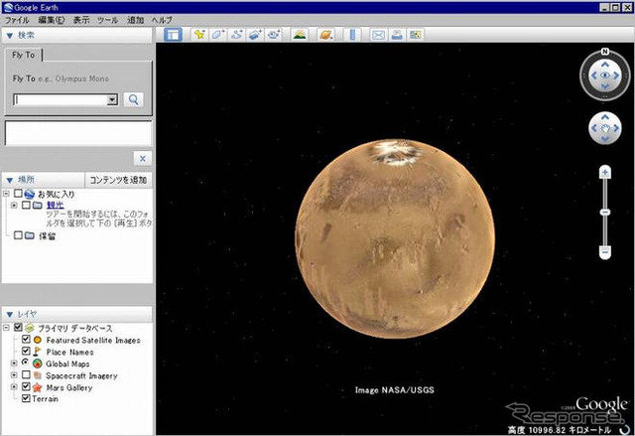This screenshot has height=436, width=635.
Task: Expand Mars Gallery tree node
Action: (x=14, y=386)
